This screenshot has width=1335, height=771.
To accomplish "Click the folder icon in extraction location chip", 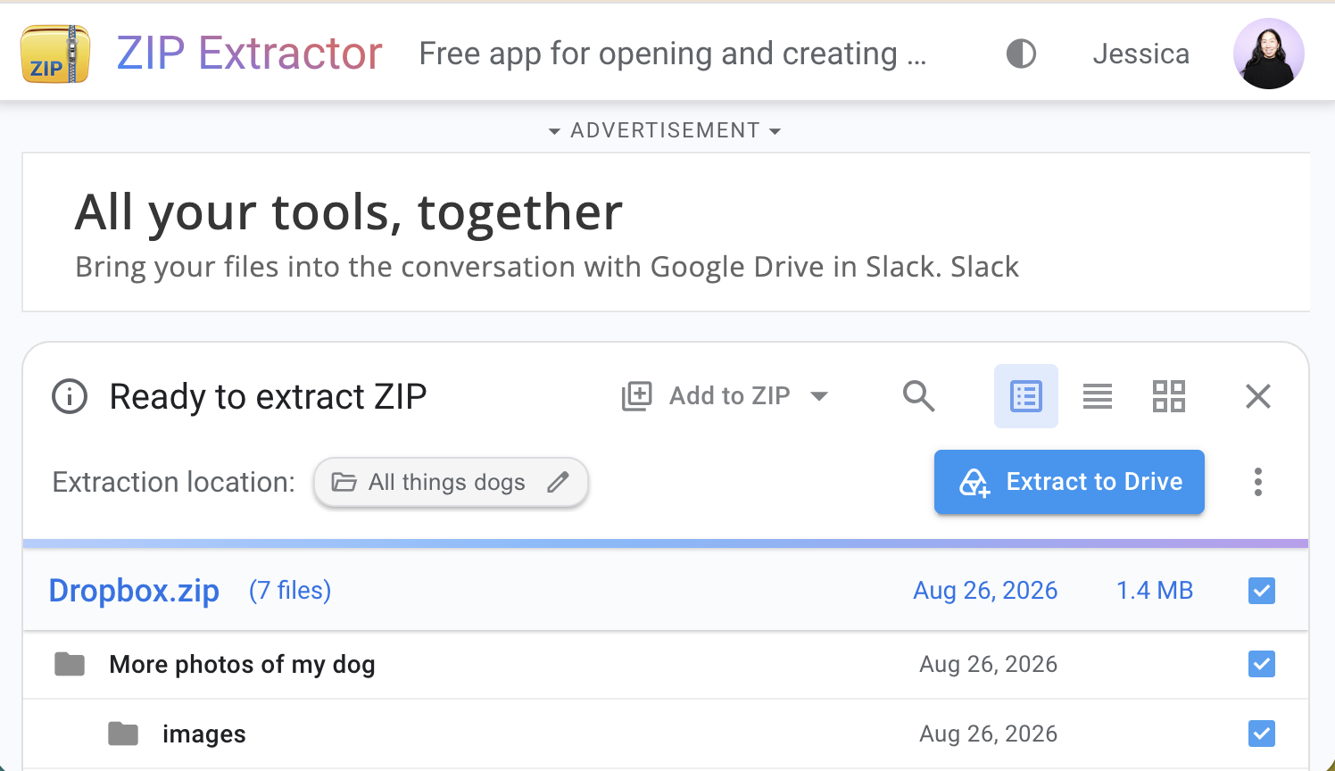I will 344,482.
